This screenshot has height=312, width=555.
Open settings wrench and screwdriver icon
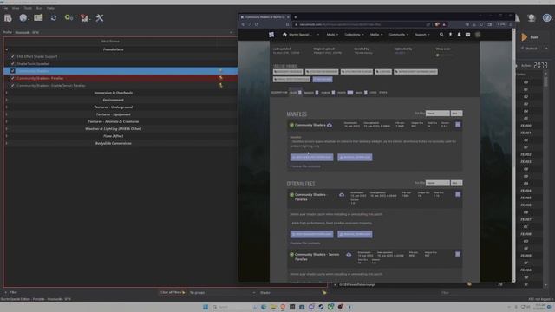tap(100, 17)
